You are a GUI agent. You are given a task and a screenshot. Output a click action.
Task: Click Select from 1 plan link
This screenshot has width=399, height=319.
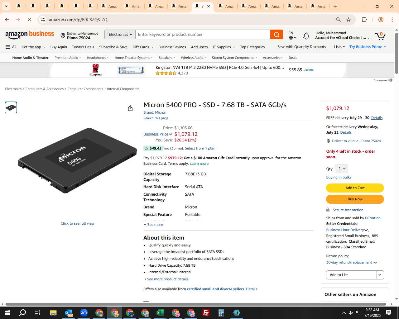click(200, 148)
